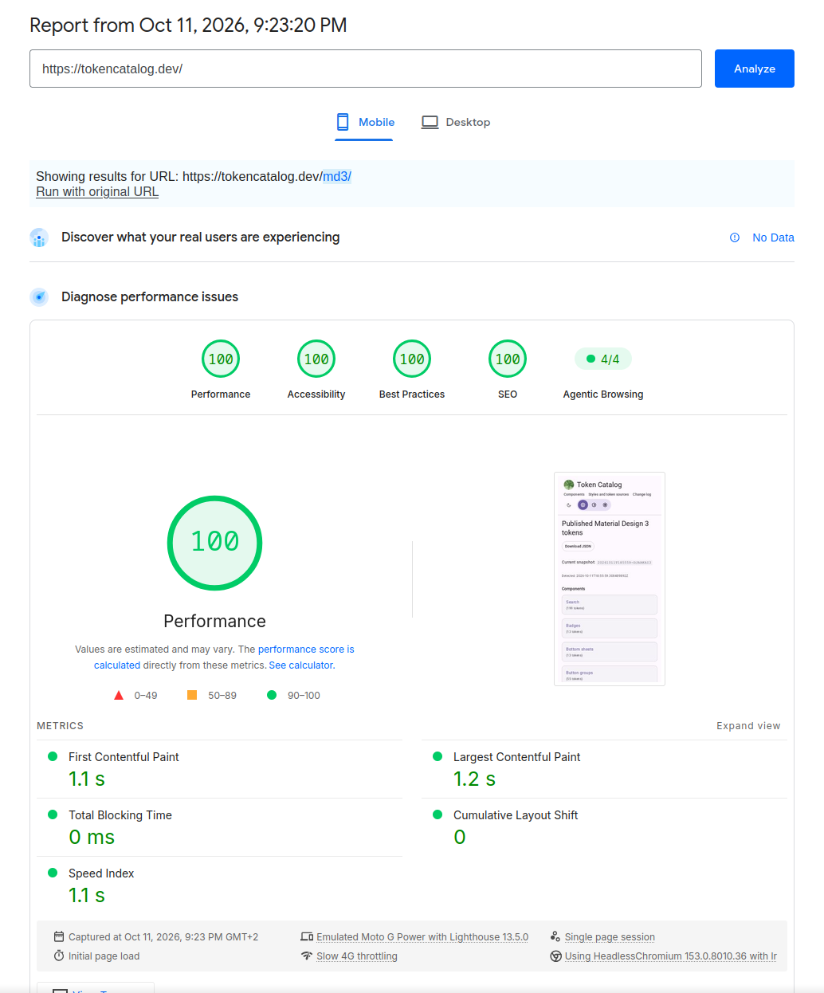Switch to the Mobile tab
The width and height of the screenshot is (824, 993).
point(364,122)
